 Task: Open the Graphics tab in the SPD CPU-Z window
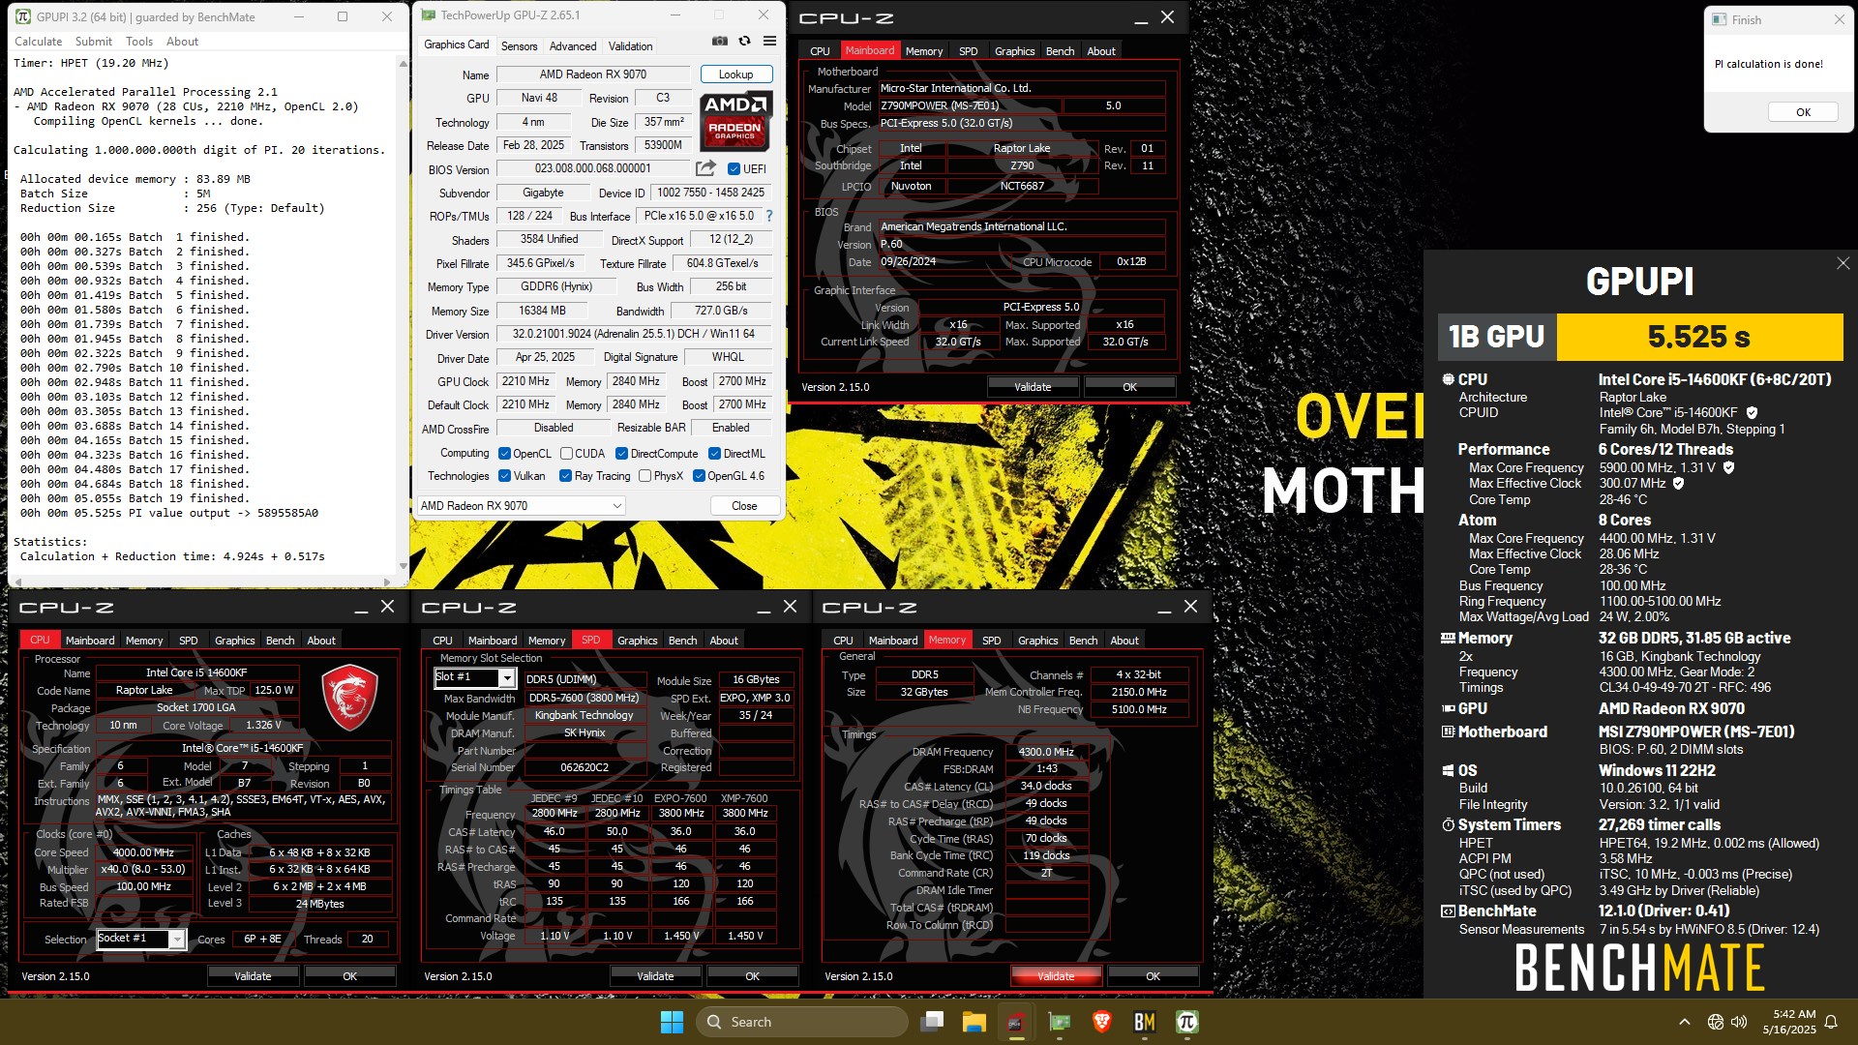click(637, 641)
